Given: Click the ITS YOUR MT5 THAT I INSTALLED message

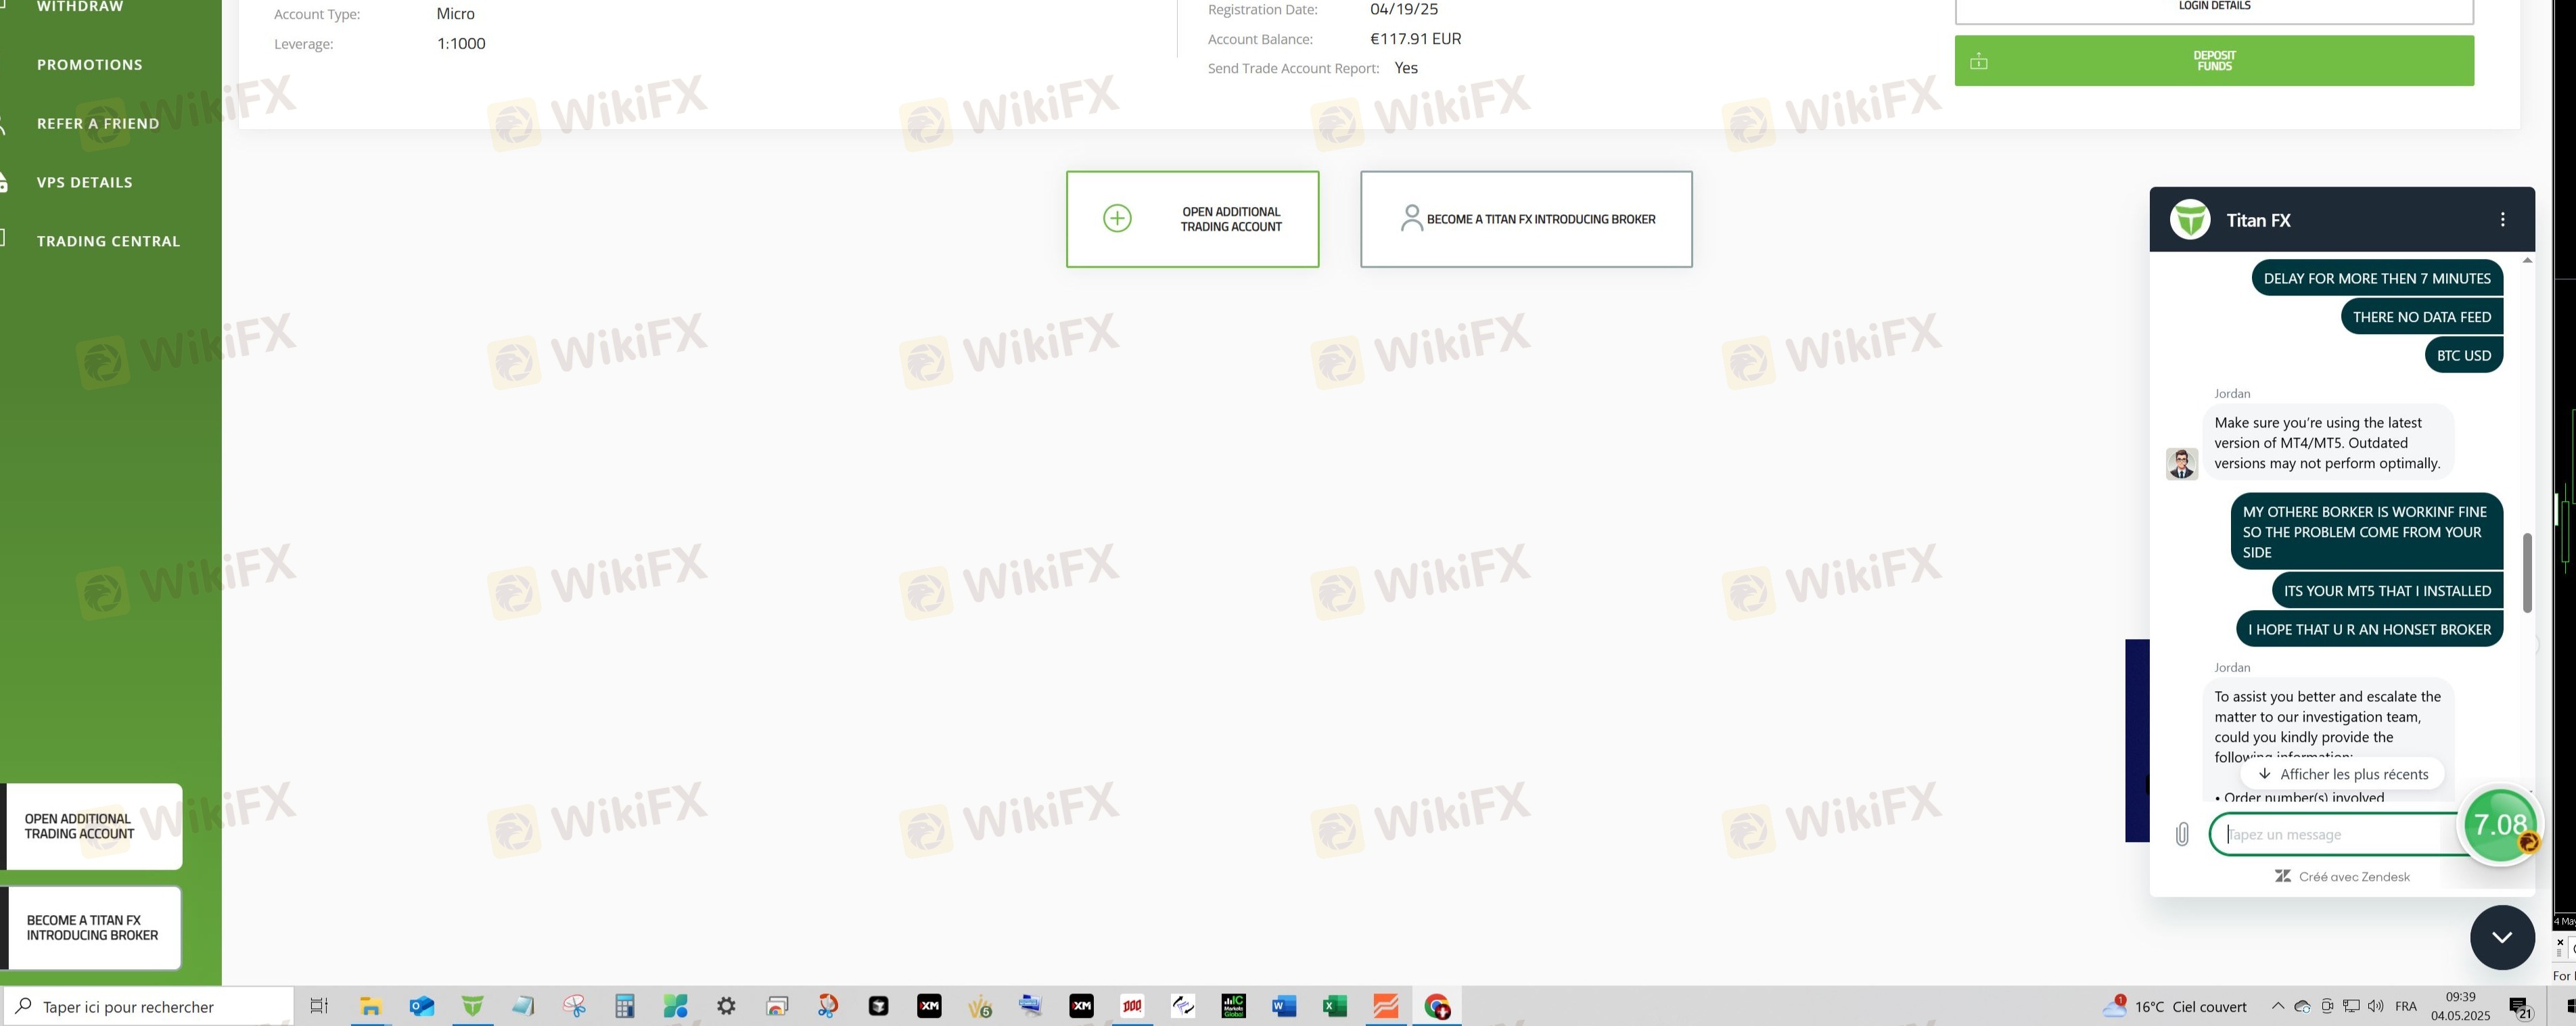Looking at the screenshot, I should point(2387,591).
